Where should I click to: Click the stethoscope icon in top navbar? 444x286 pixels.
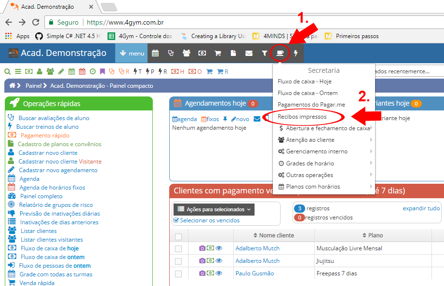(x=171, y=53)
